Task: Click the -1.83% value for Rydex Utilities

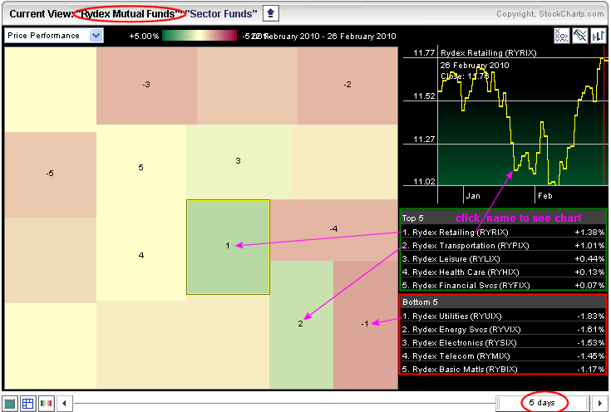Action: point(591,316)
